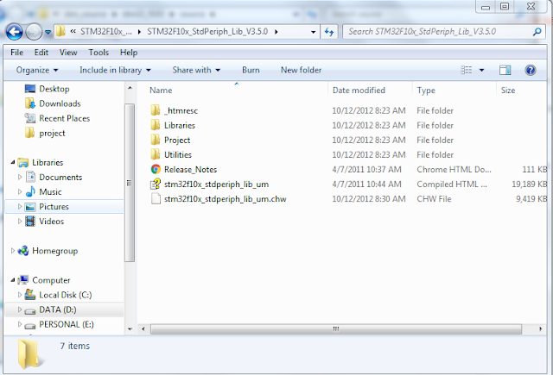Expand the Homegroup node
Screen dimensions: 553x375
(x=13, y=251)
